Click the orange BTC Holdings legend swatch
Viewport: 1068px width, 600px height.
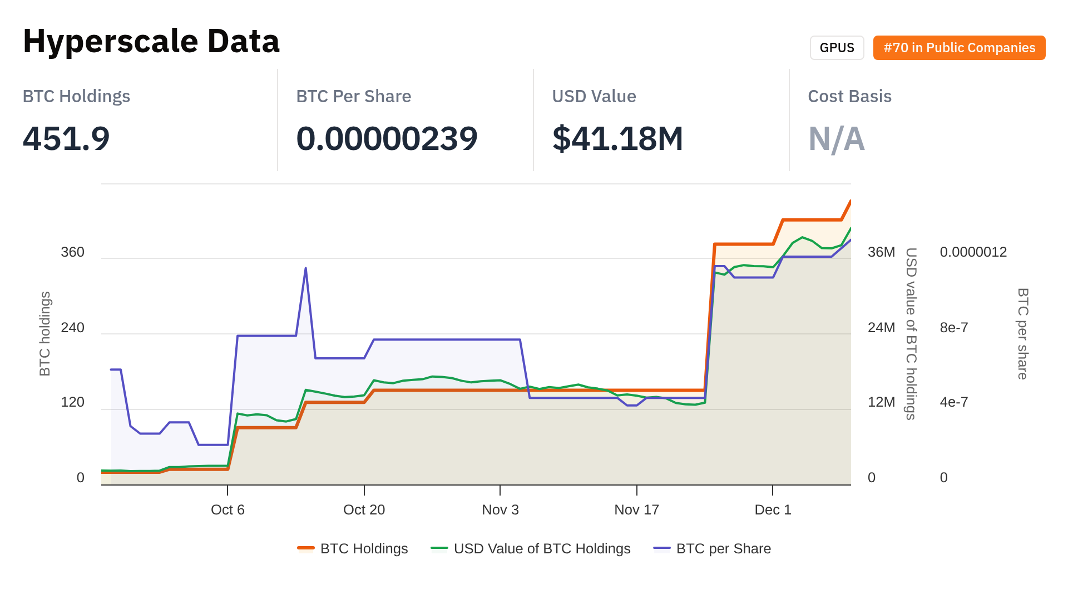point(306,549)
